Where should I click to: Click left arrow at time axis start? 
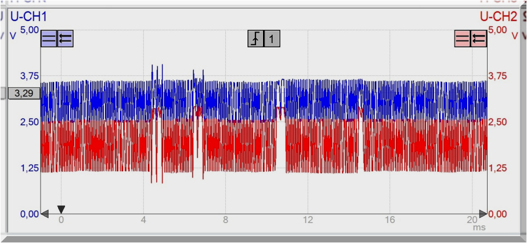tap(45, 214)
